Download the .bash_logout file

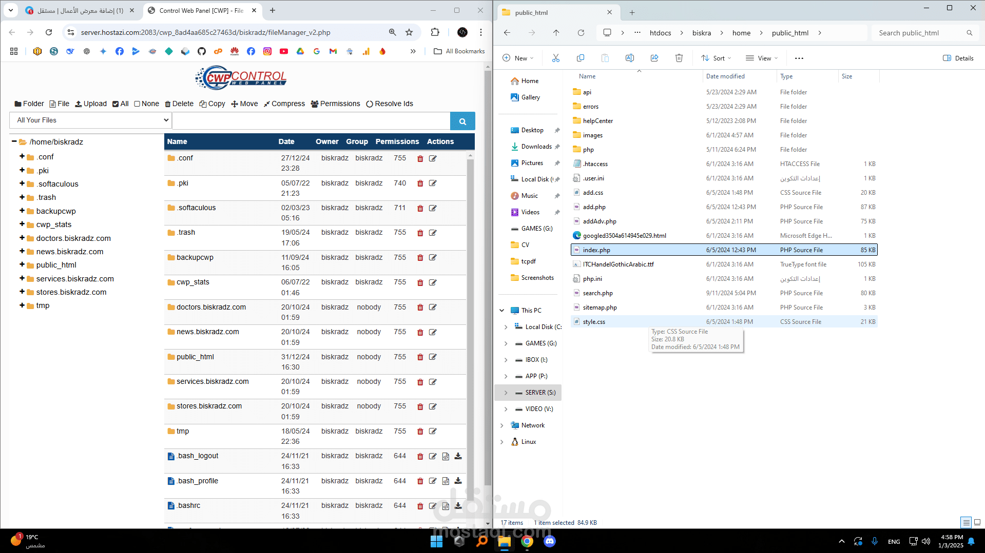coord(458,456)
